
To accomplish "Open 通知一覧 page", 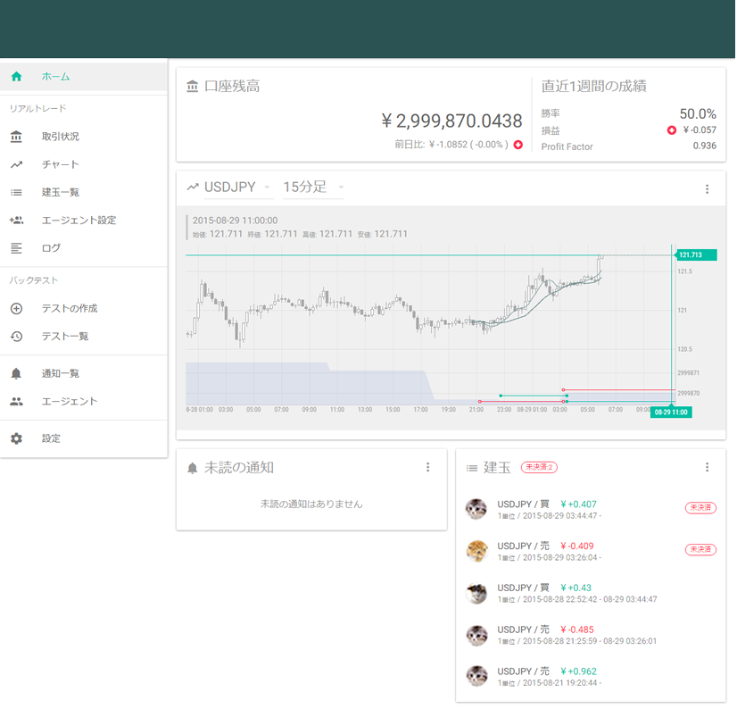I will point(84,373).
